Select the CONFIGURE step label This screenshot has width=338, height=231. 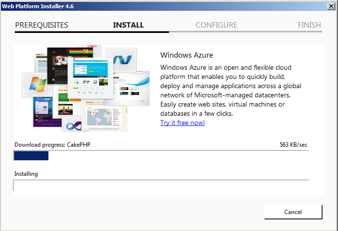pyautogui.click(x=216, y=25)
